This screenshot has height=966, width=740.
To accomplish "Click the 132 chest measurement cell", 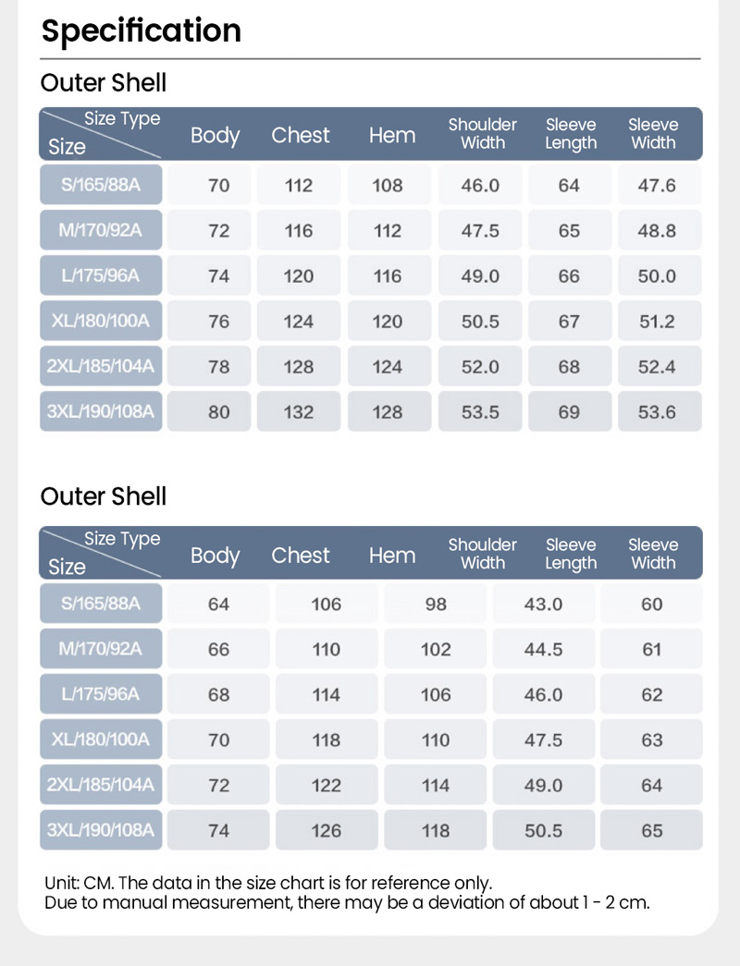I will pyautogui.click(x=299, y=412).
